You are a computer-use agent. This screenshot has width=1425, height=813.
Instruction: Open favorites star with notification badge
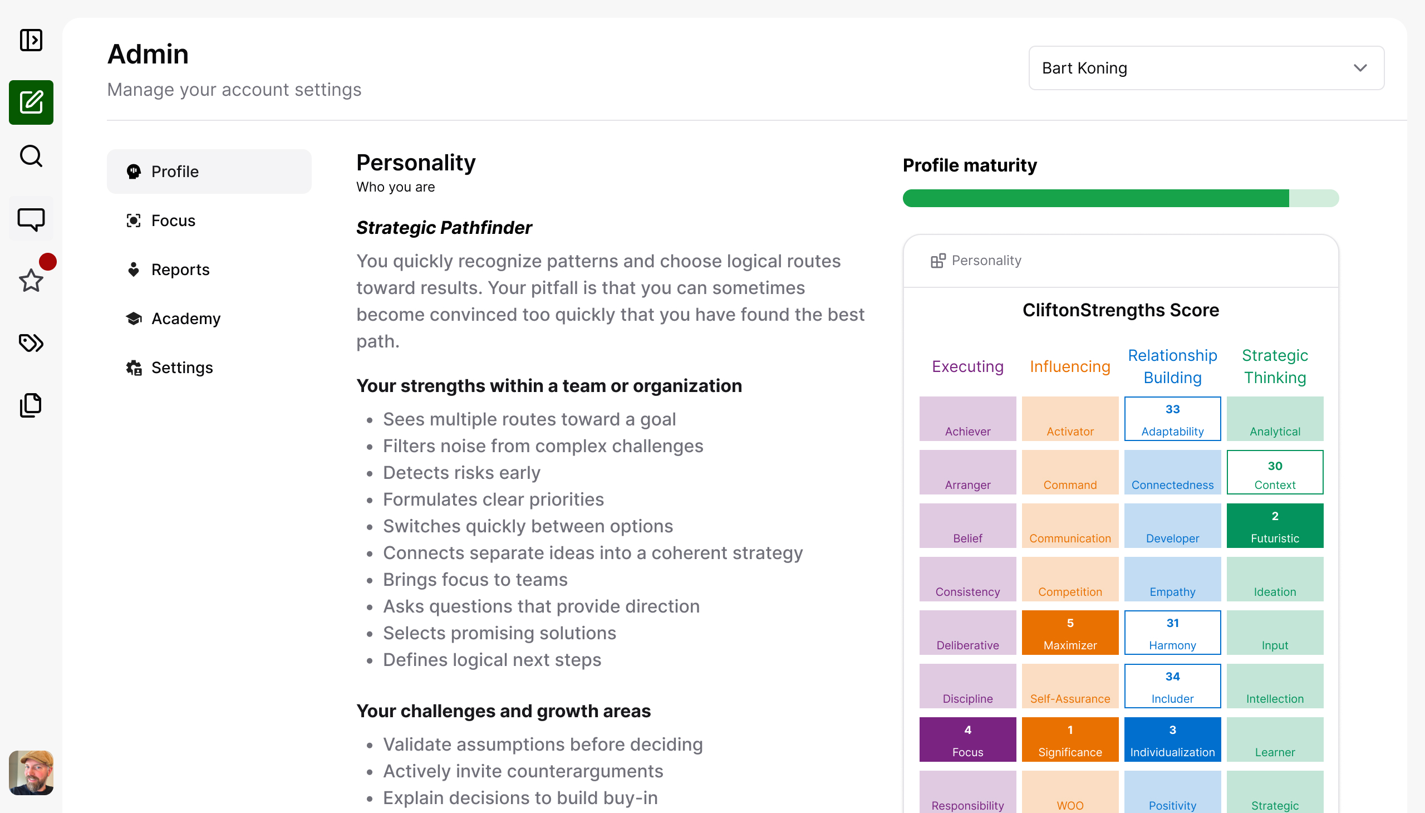(x=31, y=280)
